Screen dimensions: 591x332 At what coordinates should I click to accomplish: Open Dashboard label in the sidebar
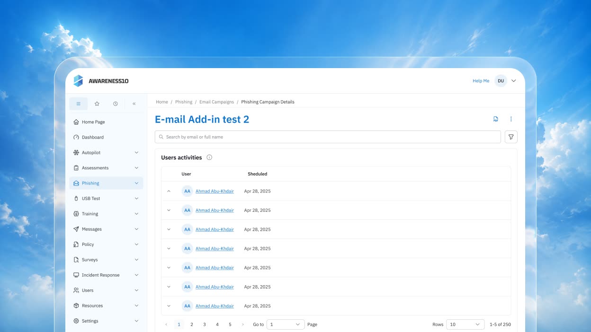pos(93,137)
